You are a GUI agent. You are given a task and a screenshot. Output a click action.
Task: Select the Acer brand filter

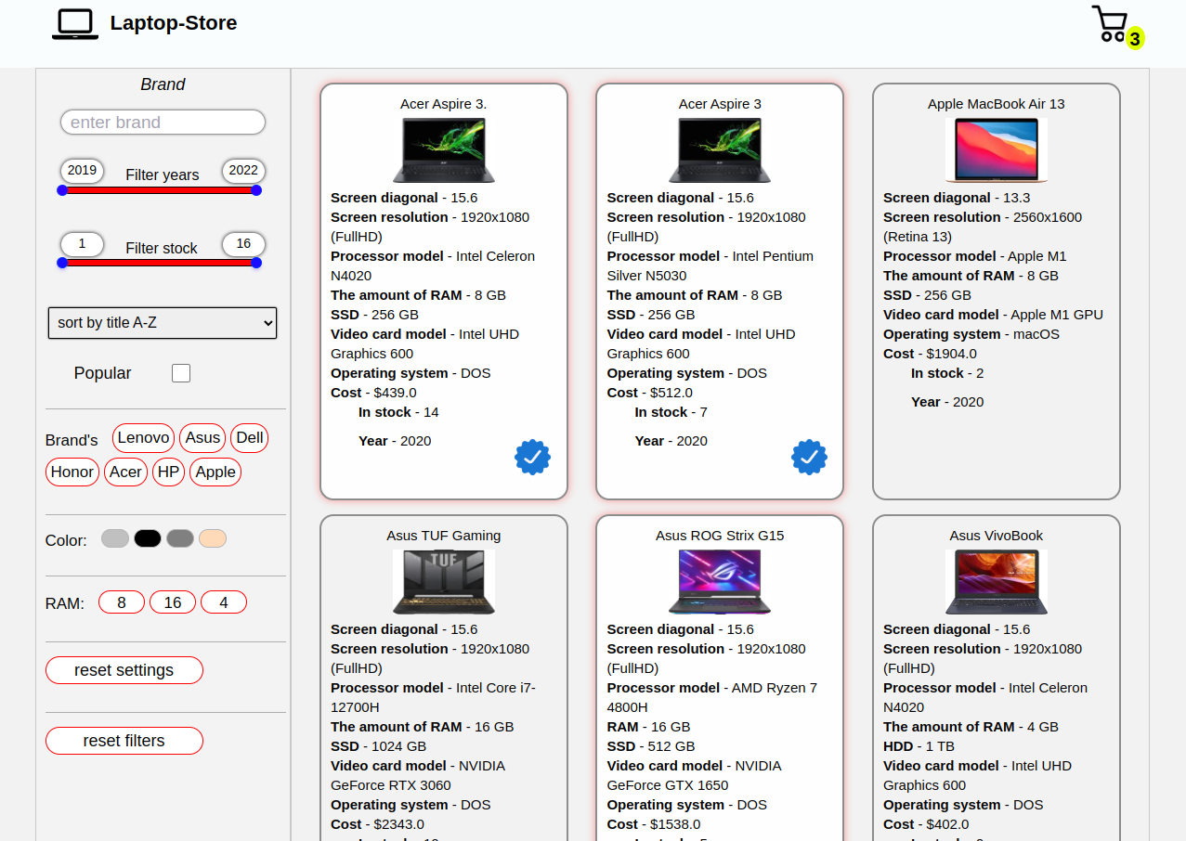pyautogui.click(x=125, y=472)
